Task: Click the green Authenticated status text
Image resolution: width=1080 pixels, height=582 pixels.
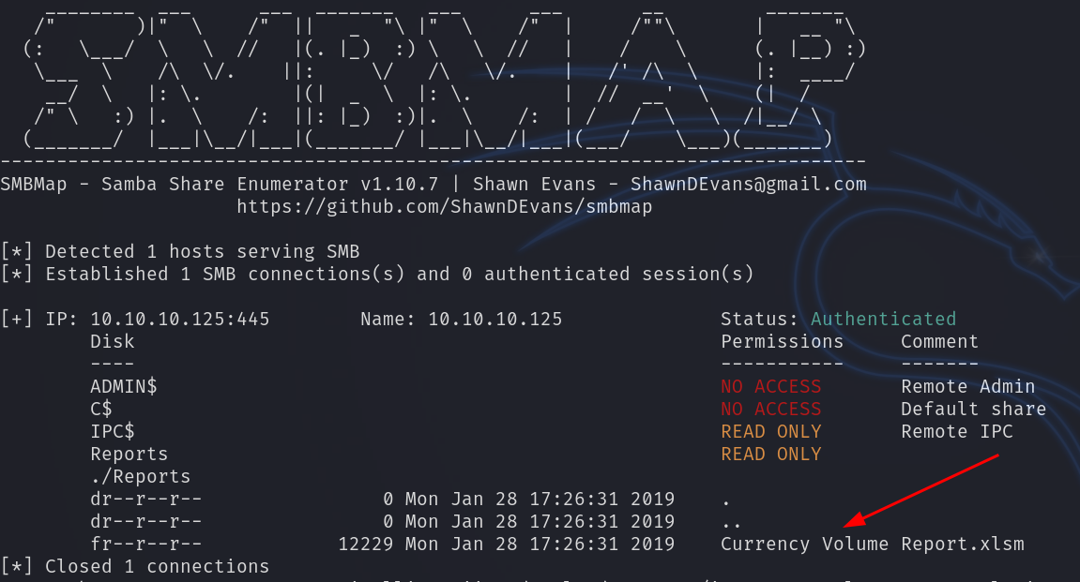Action: 883,319
